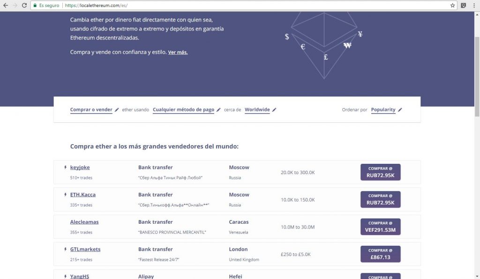Click the Ethereum diamond logo graphic
The height and width of the screenshot is (279, 480).
pyautogui.click(x=324, y=45)
